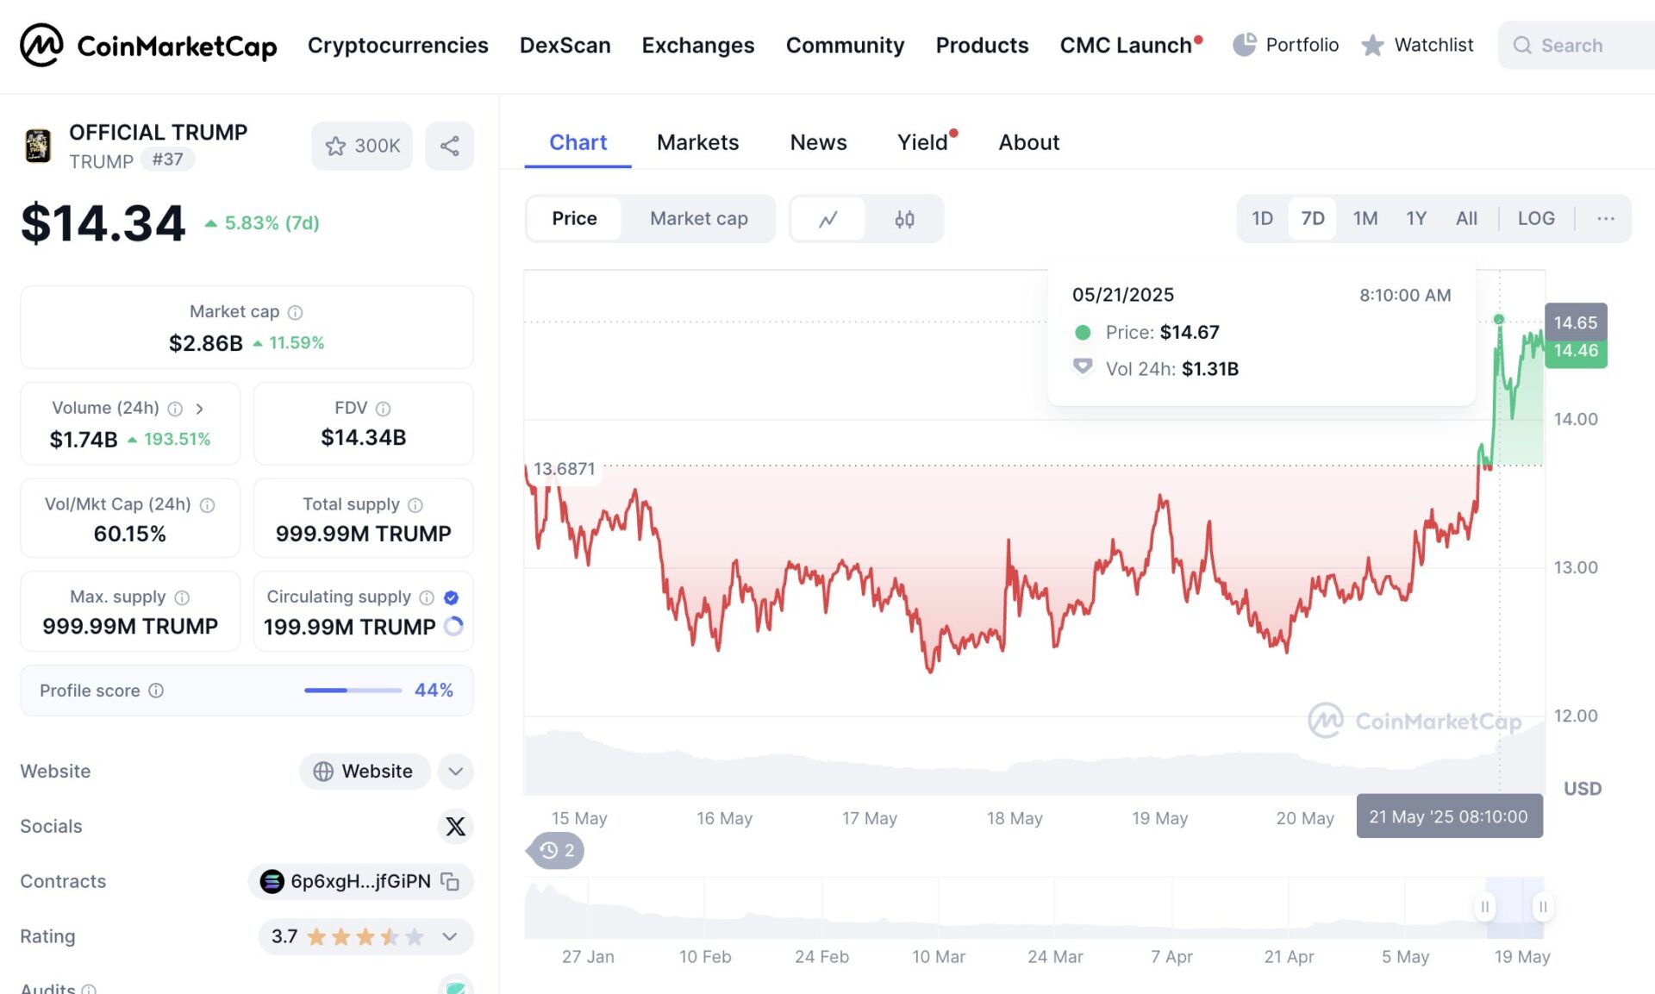Add TRUMP to watchlist via 300K star
This screenshot has height=994, width=1655.
point(361,146)
